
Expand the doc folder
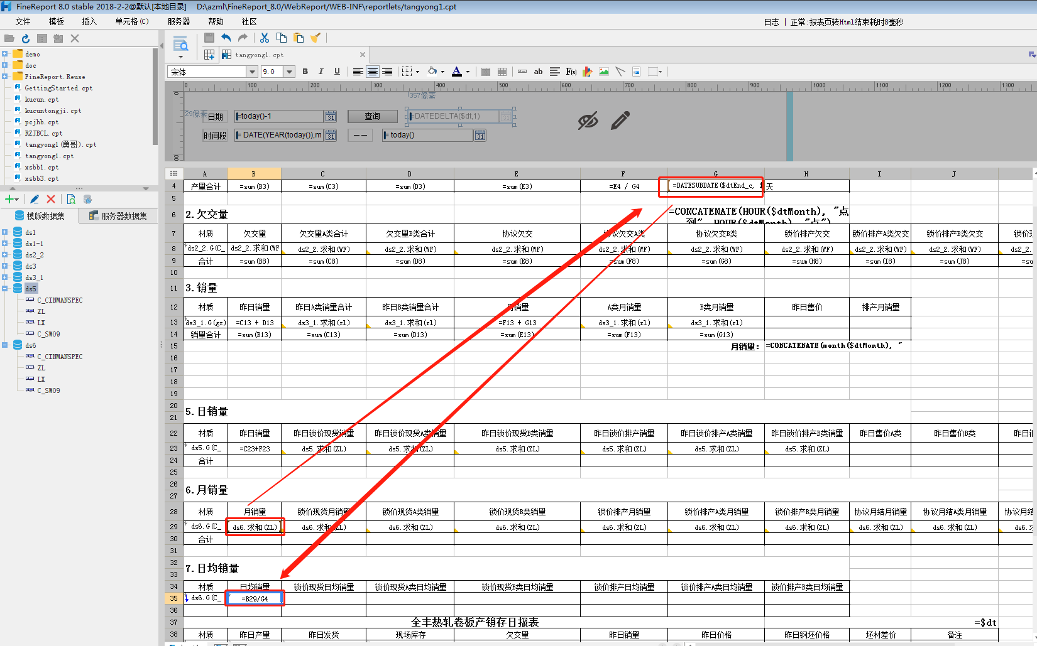pos(4,65)
